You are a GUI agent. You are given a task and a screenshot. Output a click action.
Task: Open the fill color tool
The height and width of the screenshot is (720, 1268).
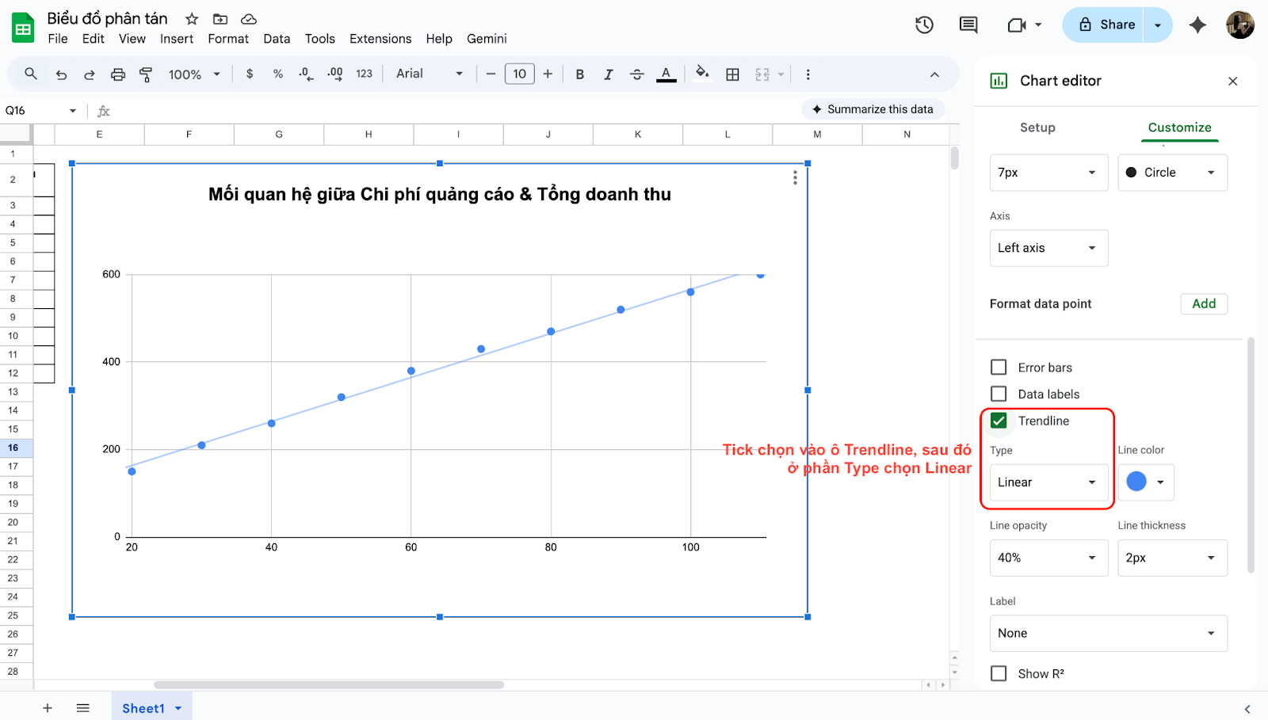click(x=701, y=74)
